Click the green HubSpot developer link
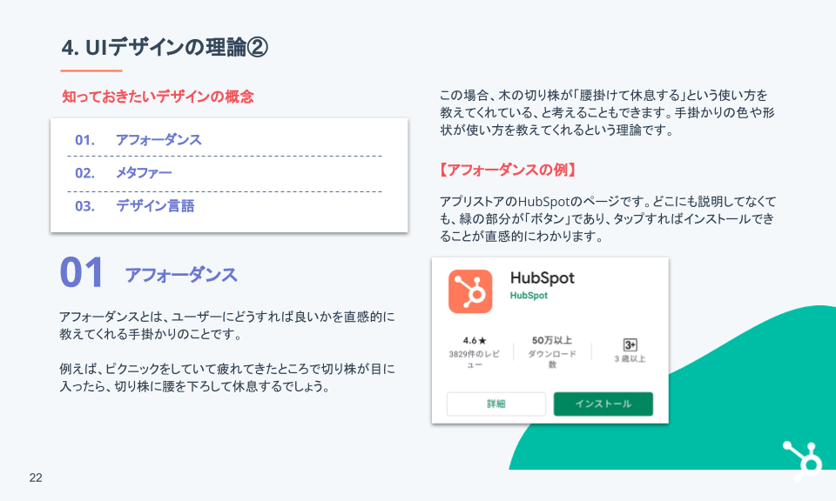Viewport: 836px width, 501px height. (529, 296)
